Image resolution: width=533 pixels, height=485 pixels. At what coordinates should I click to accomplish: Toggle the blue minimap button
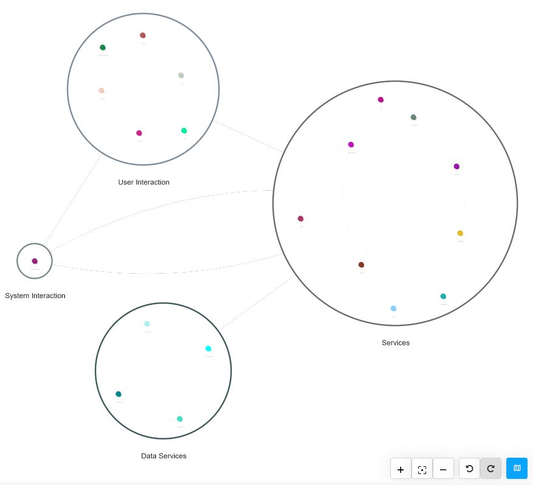coord(517,468)
